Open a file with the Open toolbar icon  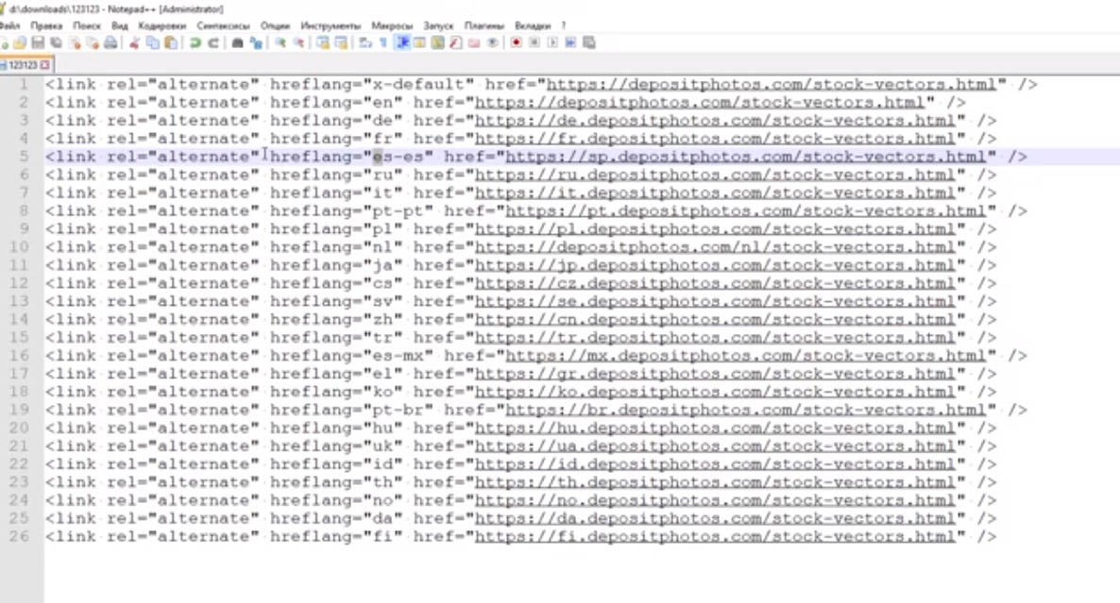(x=21, y=42)
